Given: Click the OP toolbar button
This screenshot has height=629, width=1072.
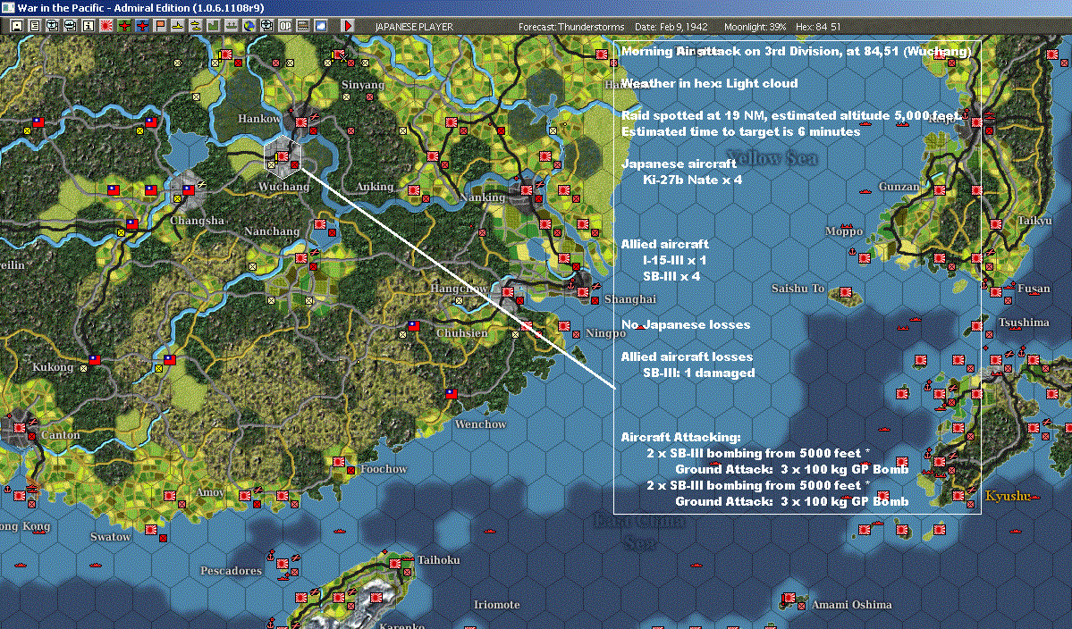Looking at the screenshot, I should click(x=284, y=26).
